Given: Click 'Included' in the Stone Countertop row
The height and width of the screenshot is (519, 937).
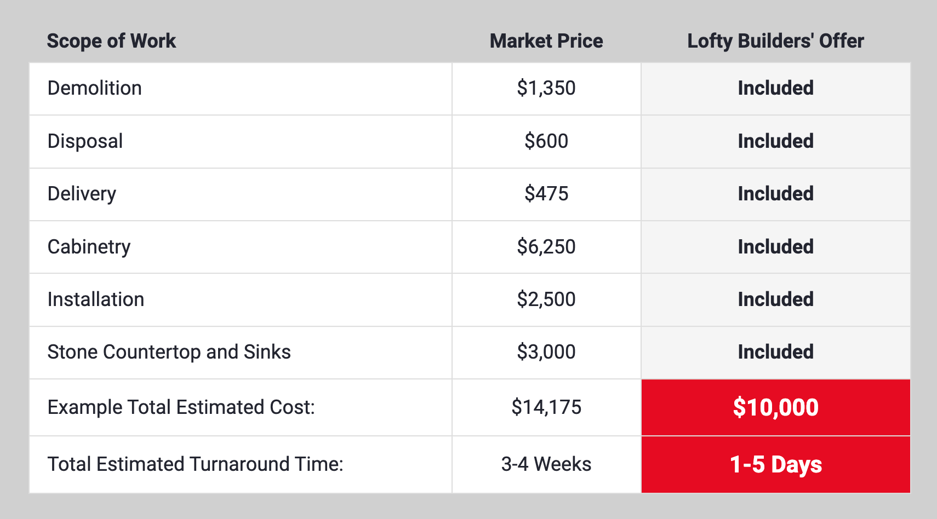Looking at the screenshot, I should 775,352.
